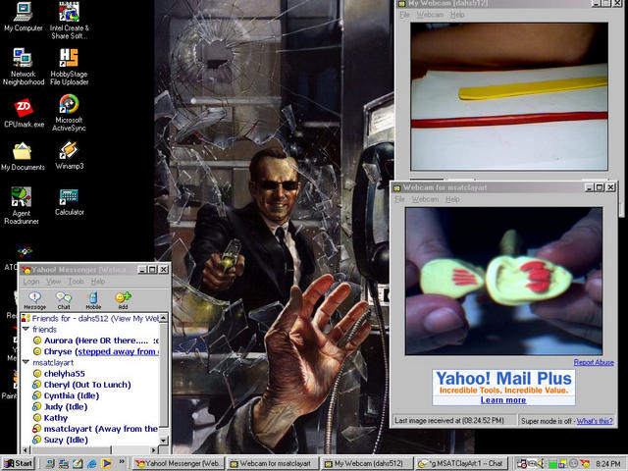Click buddy list horizontal scroll left arrow
The image size is (628, 471).
(x=26, y=449)
